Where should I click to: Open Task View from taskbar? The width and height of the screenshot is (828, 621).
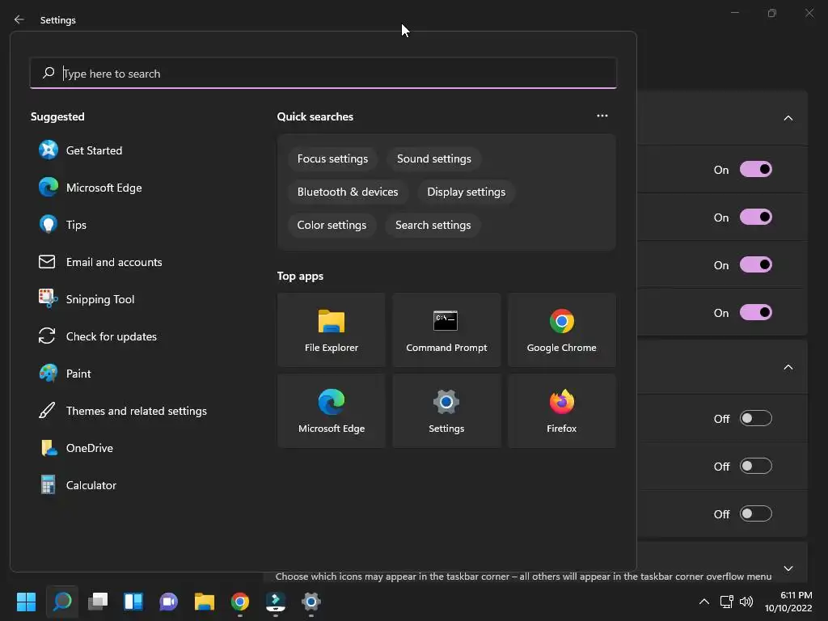98,602
